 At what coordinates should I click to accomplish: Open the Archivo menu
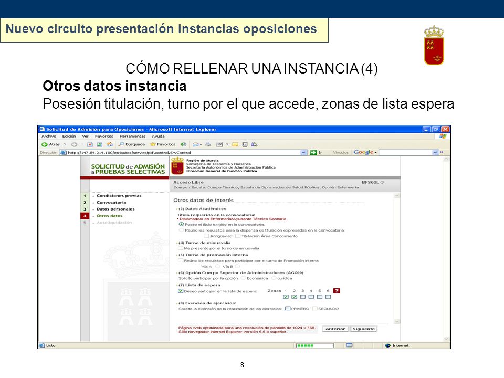coord(49,136)
